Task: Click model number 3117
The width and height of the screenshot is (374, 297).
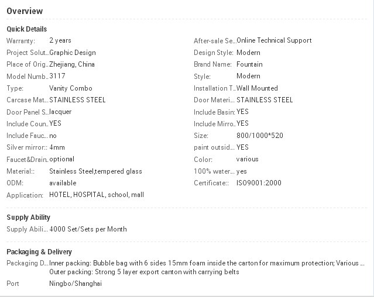Action: [57, 76]
